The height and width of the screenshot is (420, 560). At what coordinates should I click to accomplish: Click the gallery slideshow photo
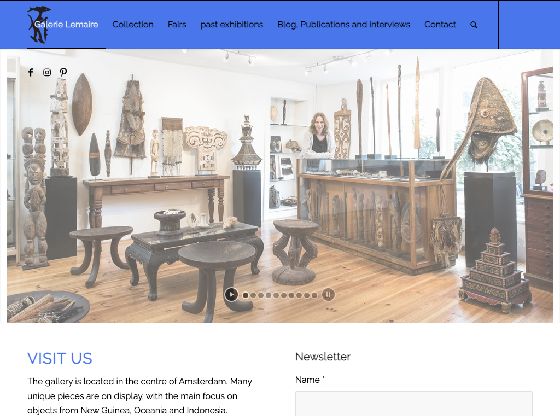point(279,186)
